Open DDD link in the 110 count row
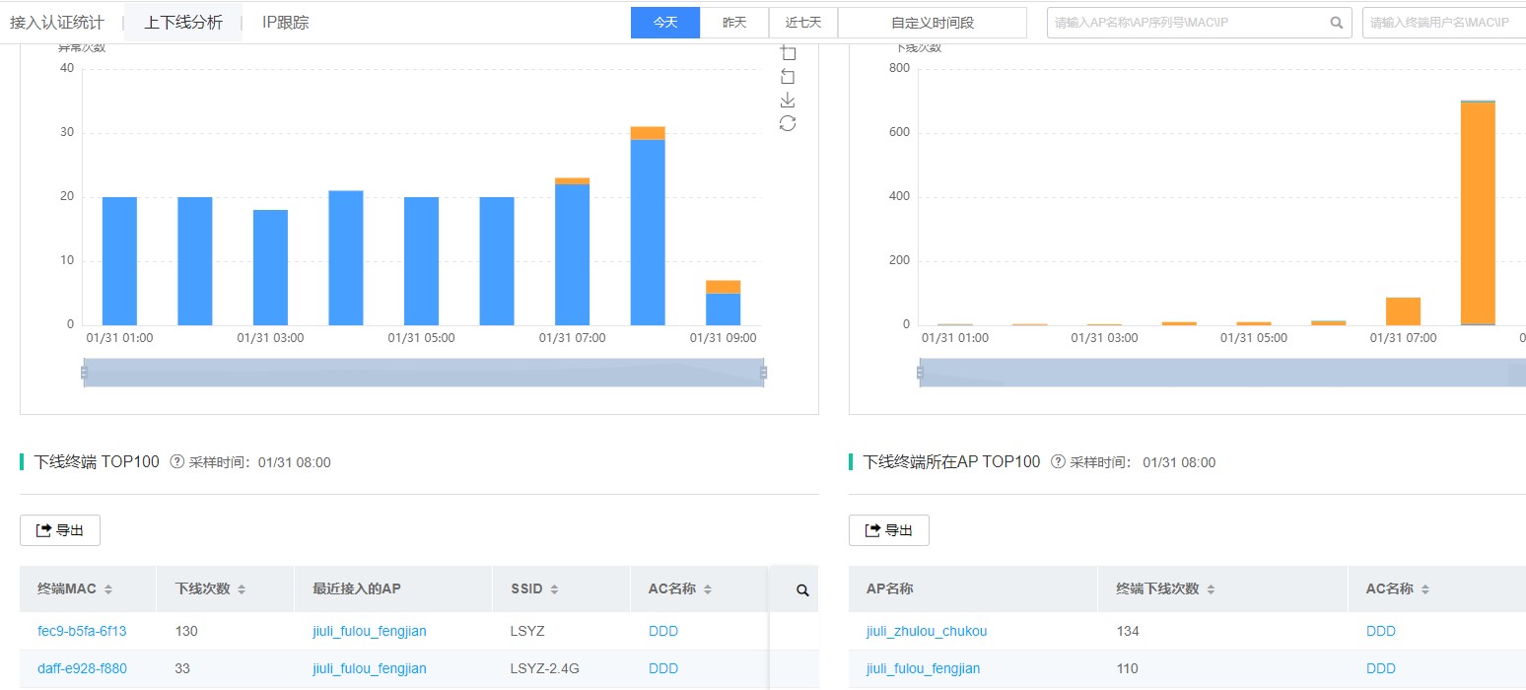 1381,668
